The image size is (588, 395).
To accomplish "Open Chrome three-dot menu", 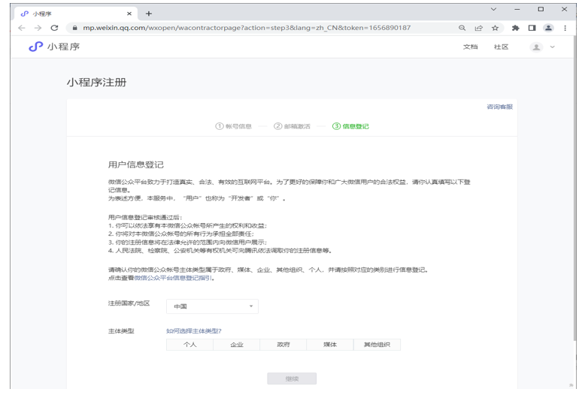I will pos(565,28).
